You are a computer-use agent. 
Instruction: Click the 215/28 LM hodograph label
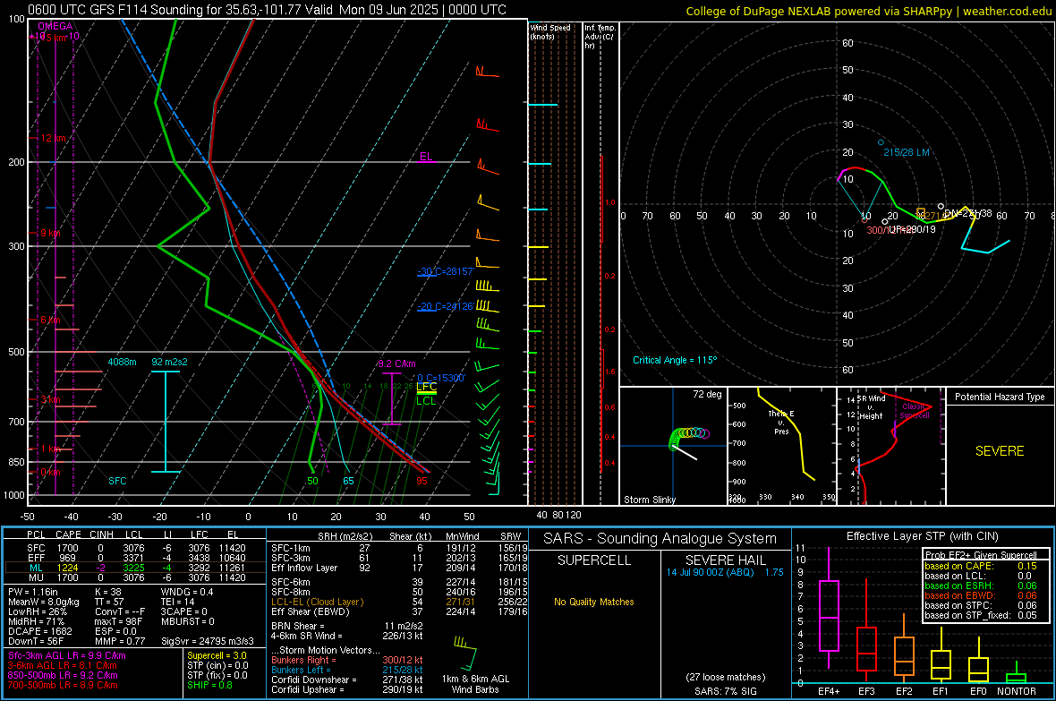[x=907, y=152]
